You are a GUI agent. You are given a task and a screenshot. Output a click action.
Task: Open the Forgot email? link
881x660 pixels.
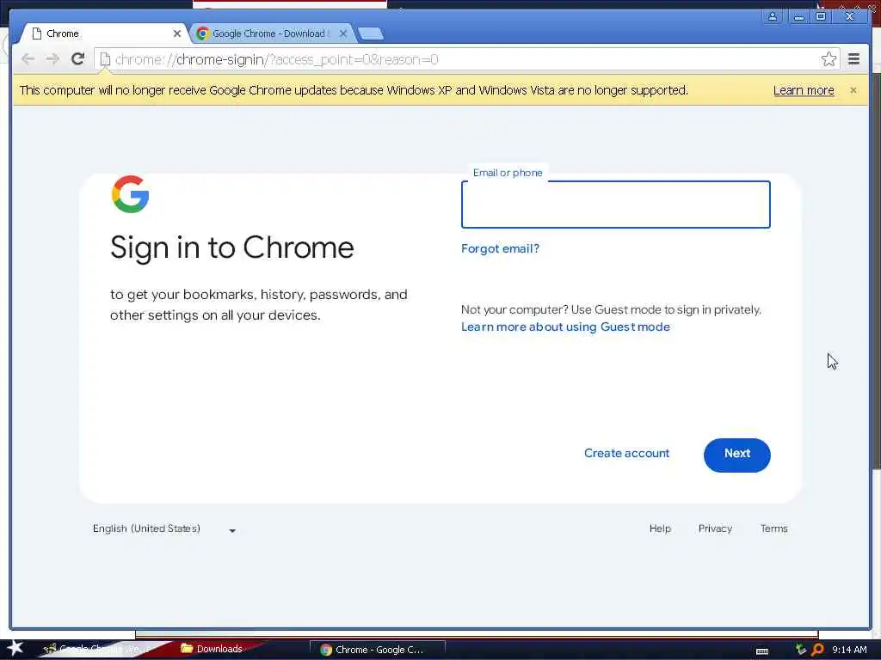pyautogui.click(x=500, y=248)
